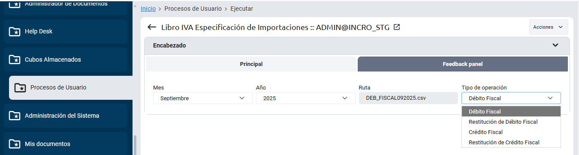This screenshot has height=155, width=579.
Task: Switch to the Feedback panel tab
Action: coord(463,64)
